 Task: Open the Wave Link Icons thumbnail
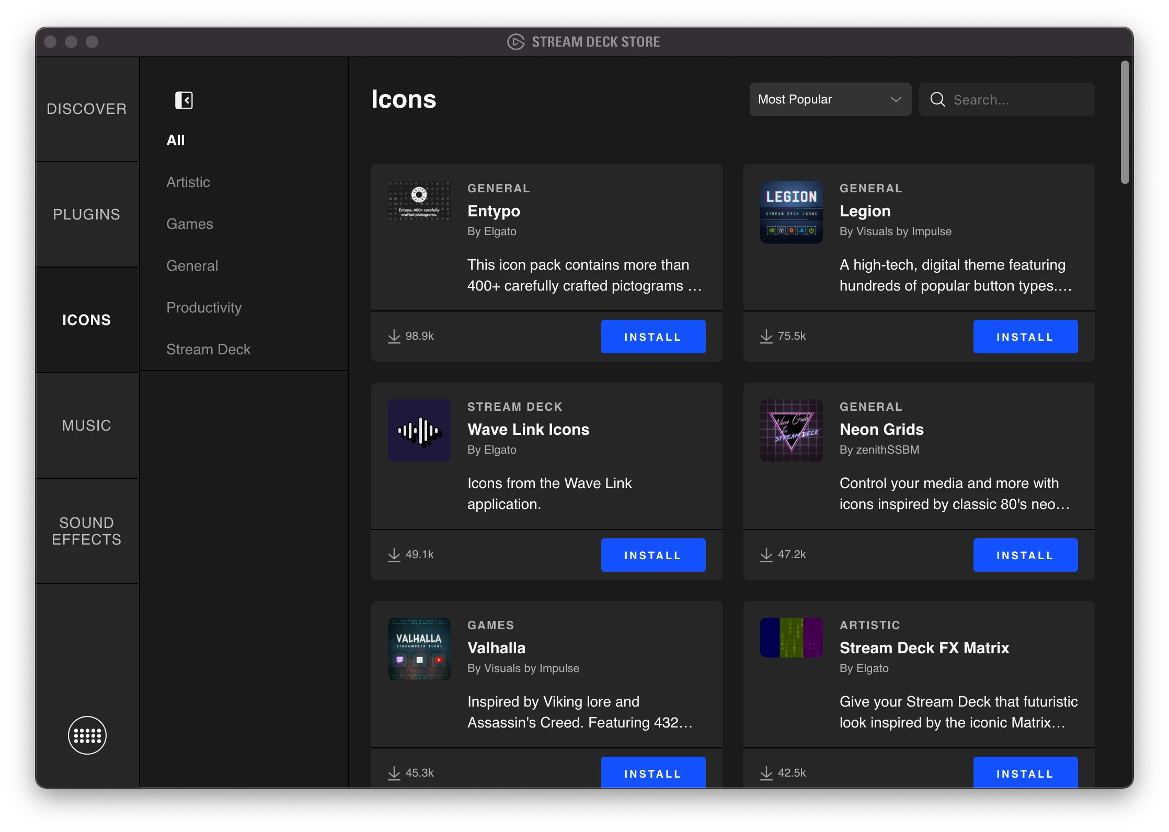[419, 431]
